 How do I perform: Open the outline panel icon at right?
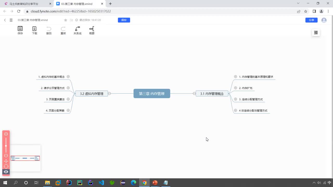[316, 32]
